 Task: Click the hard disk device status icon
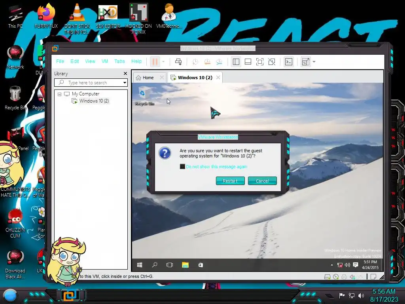click(x=327, y=277)
